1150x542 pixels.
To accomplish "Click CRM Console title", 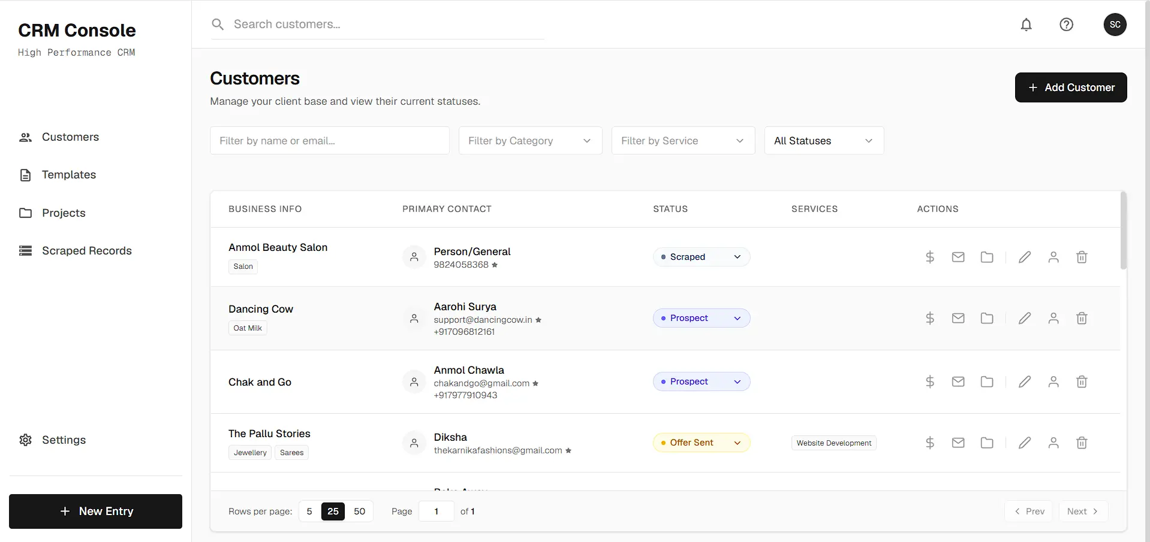I will point(77,31).
